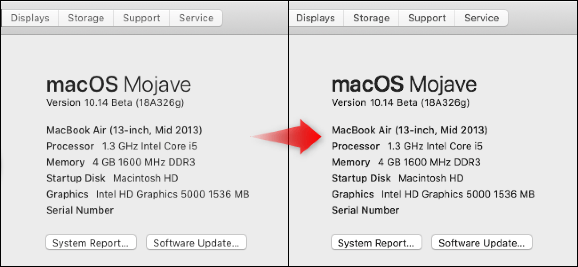Click Software Update button in right panel

point(482,243)
